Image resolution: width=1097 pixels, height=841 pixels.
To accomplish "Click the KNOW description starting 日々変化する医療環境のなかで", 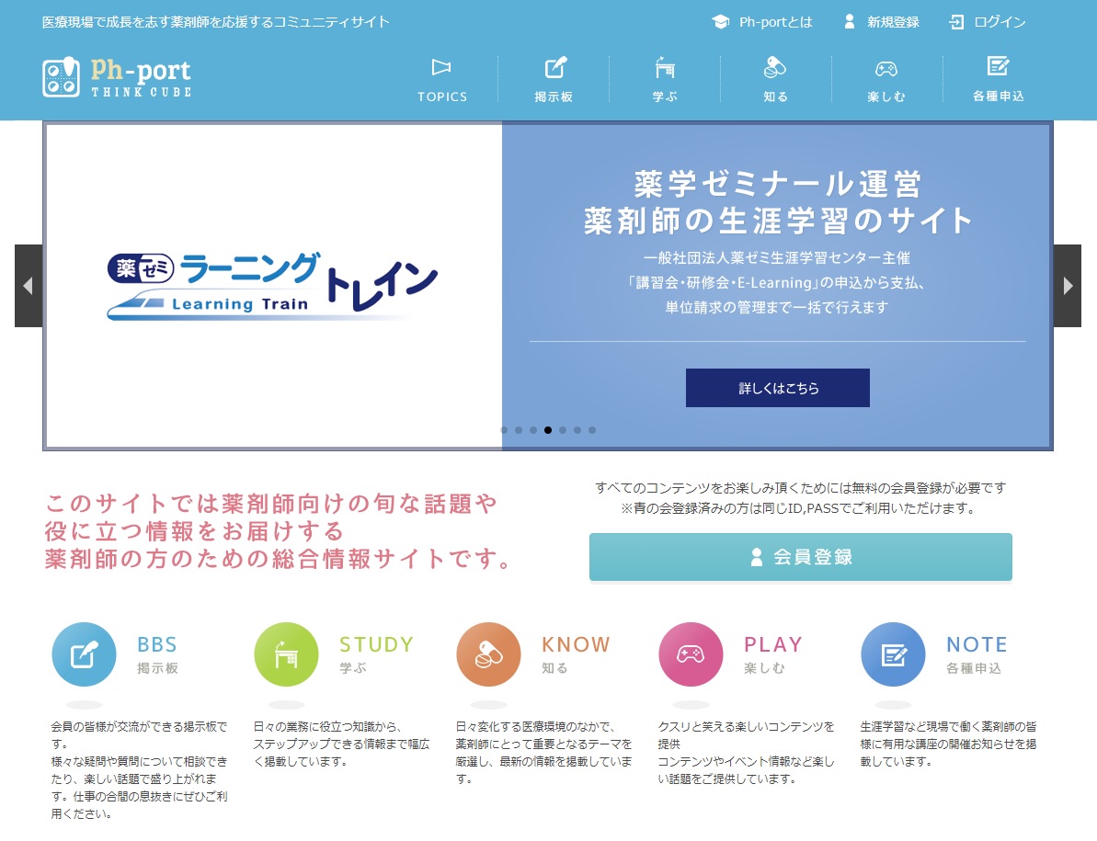I will coord(543,753).
